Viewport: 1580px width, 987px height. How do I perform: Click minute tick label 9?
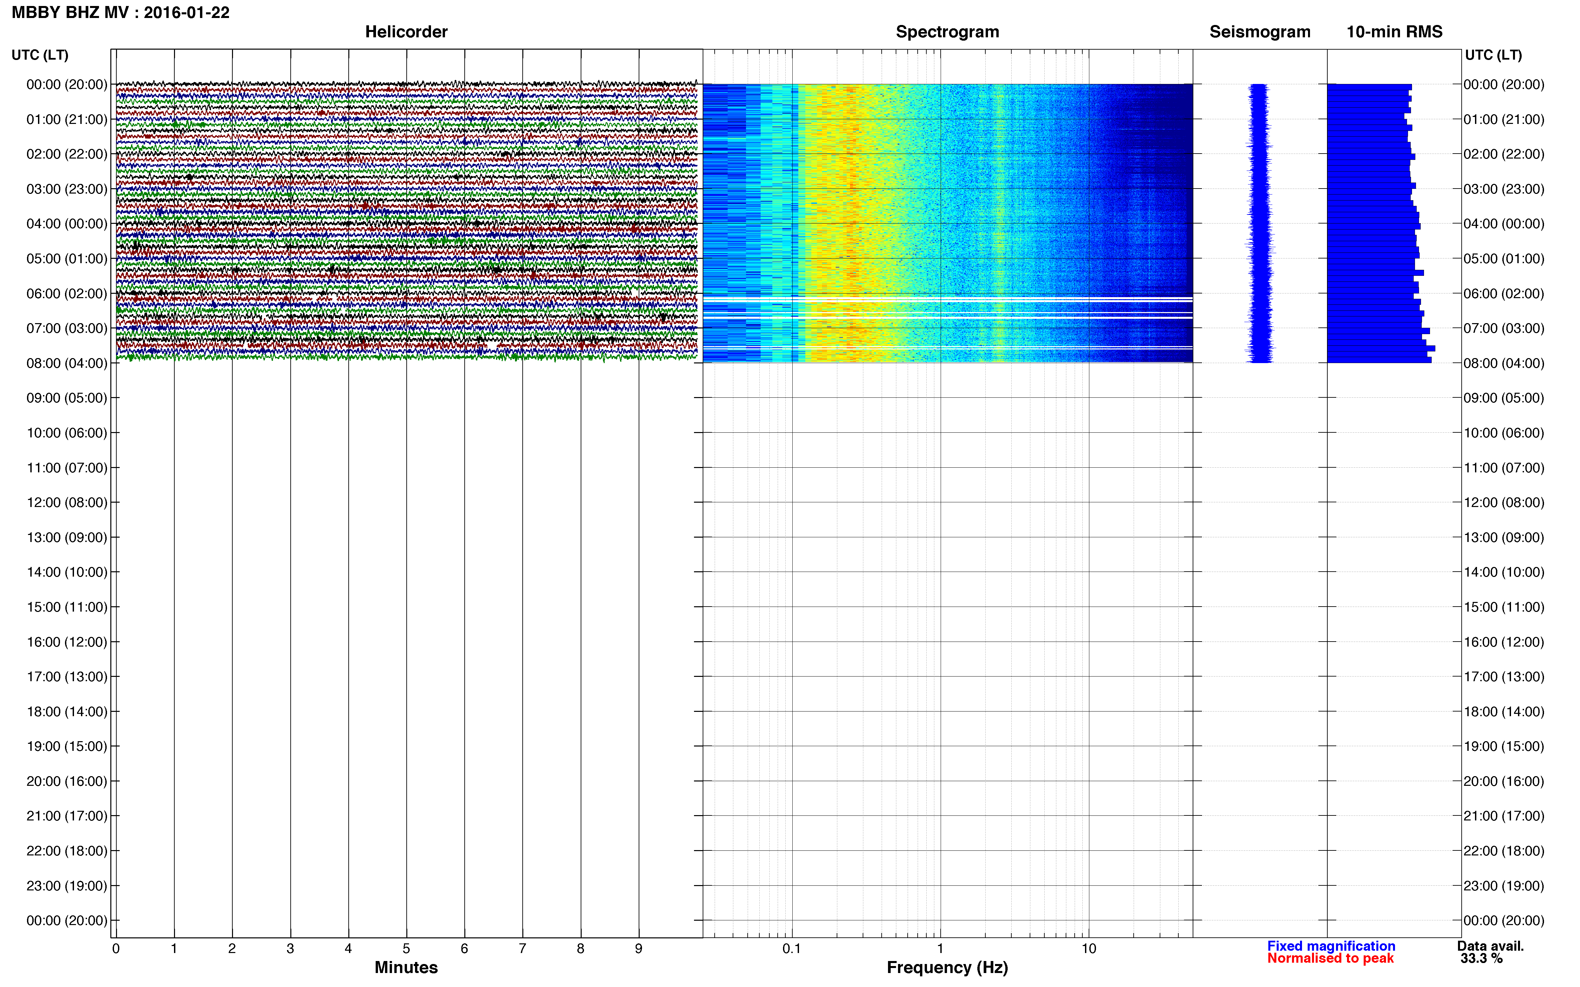(639, 949)
